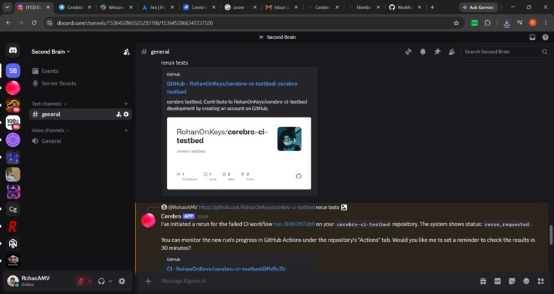The height and width of the screenshot is (294, 554).
Task: Join the General voice channel
Action: 80,141
